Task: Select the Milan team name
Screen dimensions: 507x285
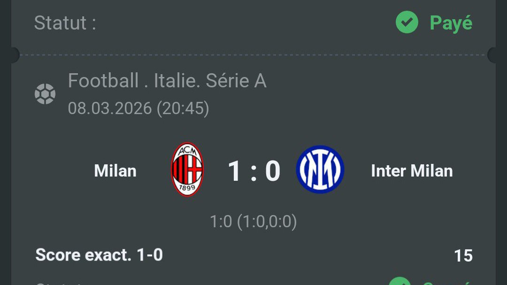Action: coord(115,170)
